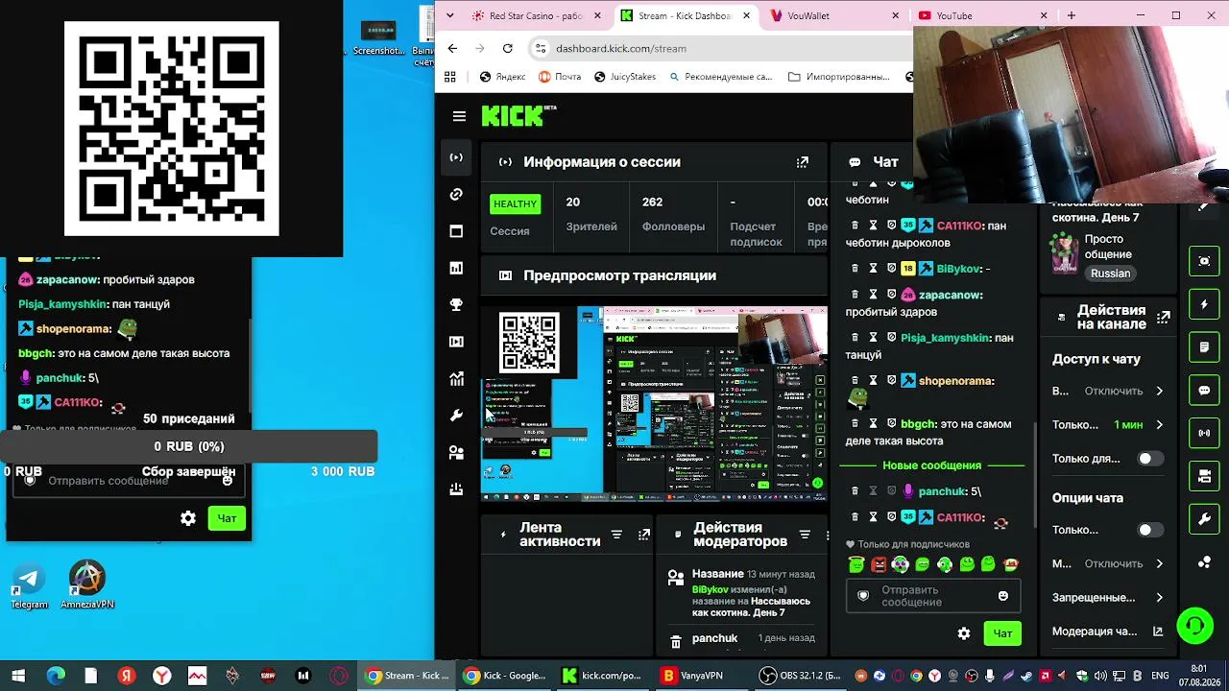Pop out the activity feed panel
The width and height of the screenshot is (1229, 691).
(x=644, y=535)
